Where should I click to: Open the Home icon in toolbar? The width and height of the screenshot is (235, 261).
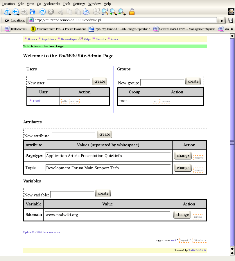tap(32, 12)
